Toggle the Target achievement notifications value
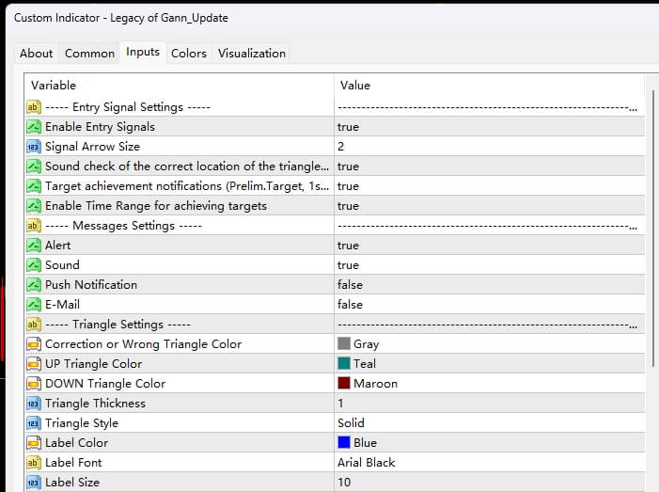 click(489, 186)
